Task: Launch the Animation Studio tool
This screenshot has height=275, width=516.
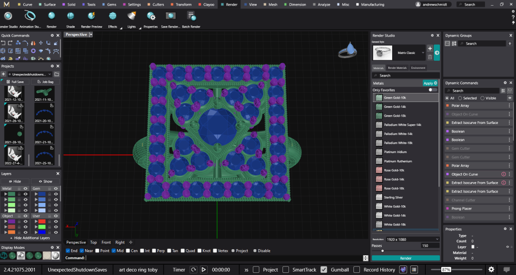Action: [30, 16]
